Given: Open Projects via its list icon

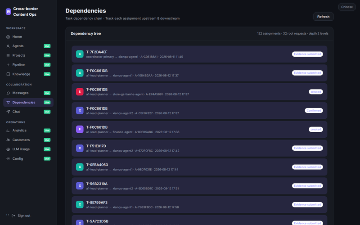Looking at the screenshot, I should point(8,55).
